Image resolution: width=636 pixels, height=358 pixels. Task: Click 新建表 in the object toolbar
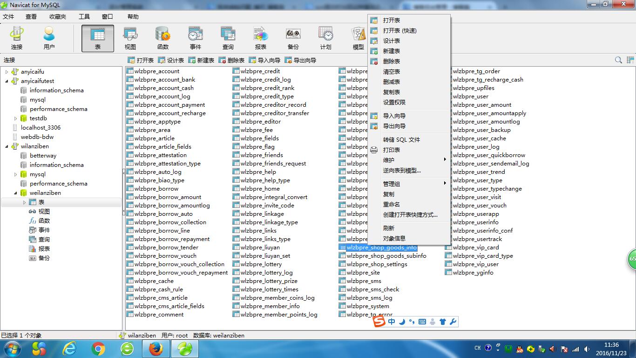click(201, 60)
